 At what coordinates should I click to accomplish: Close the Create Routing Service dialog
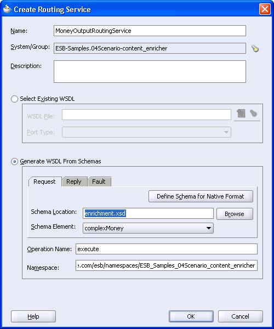pos(265,9)
